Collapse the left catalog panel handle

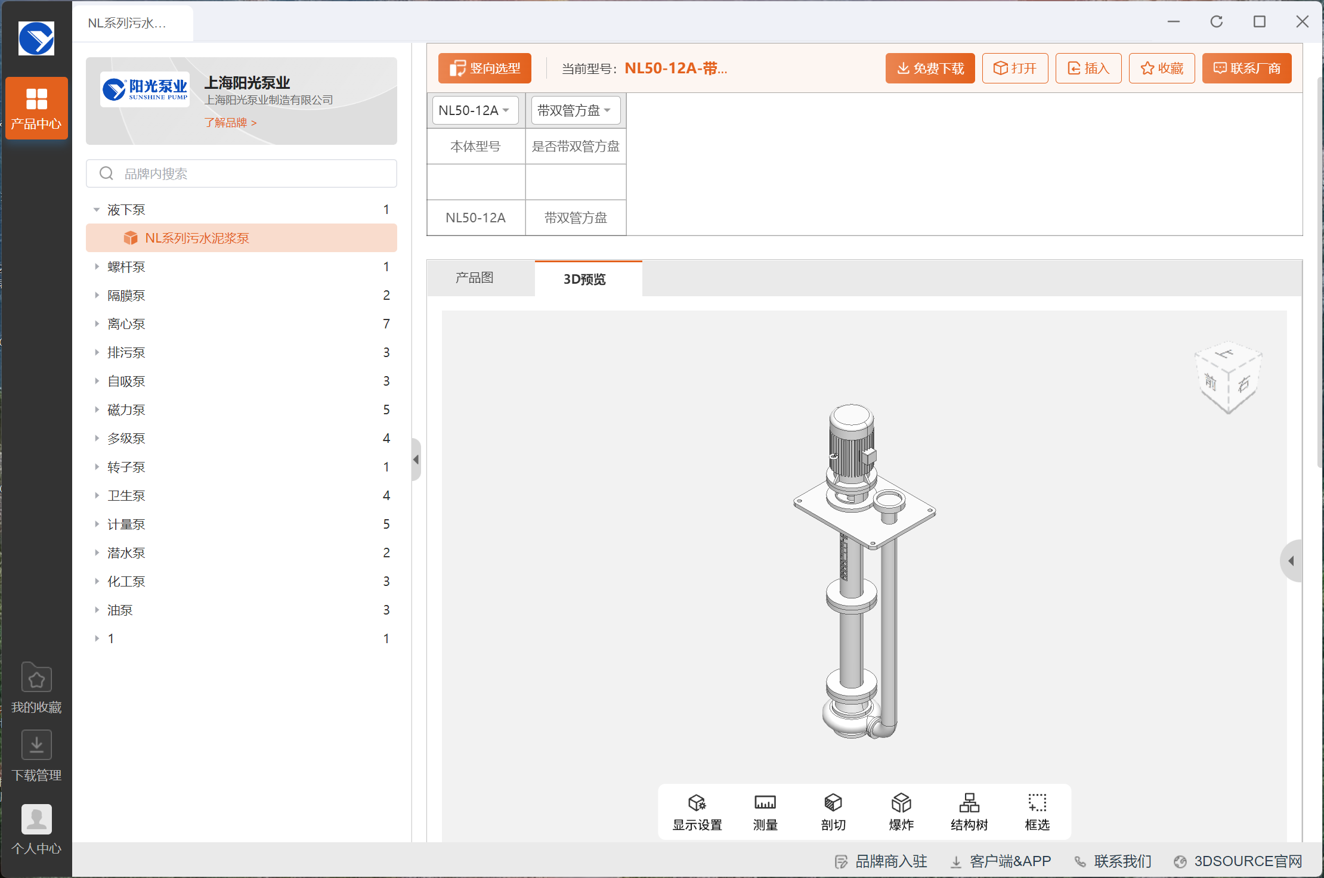tap(416, 460)
